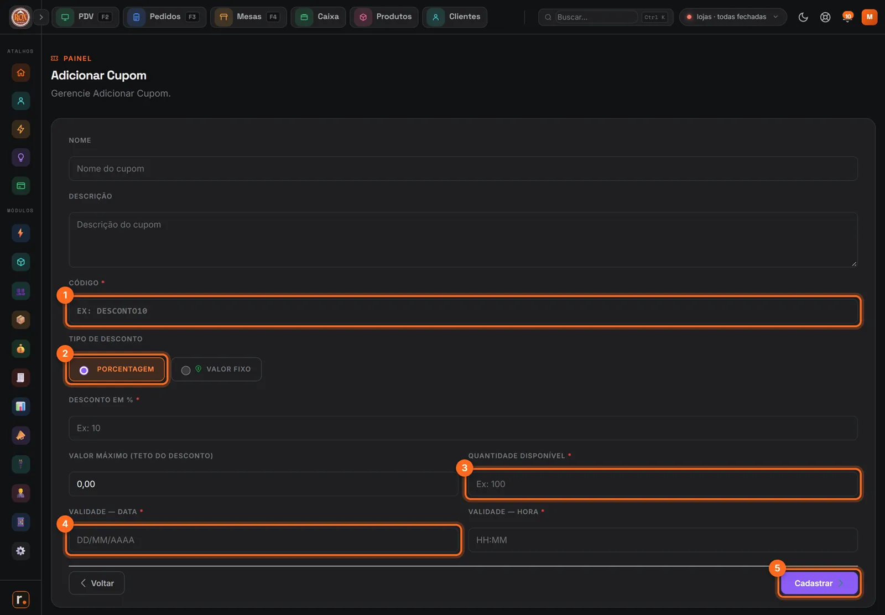The height and width of the screenshot is (615, 885).
Task: Click the Validade hora field HH:MM
Action: click(663, 540)
